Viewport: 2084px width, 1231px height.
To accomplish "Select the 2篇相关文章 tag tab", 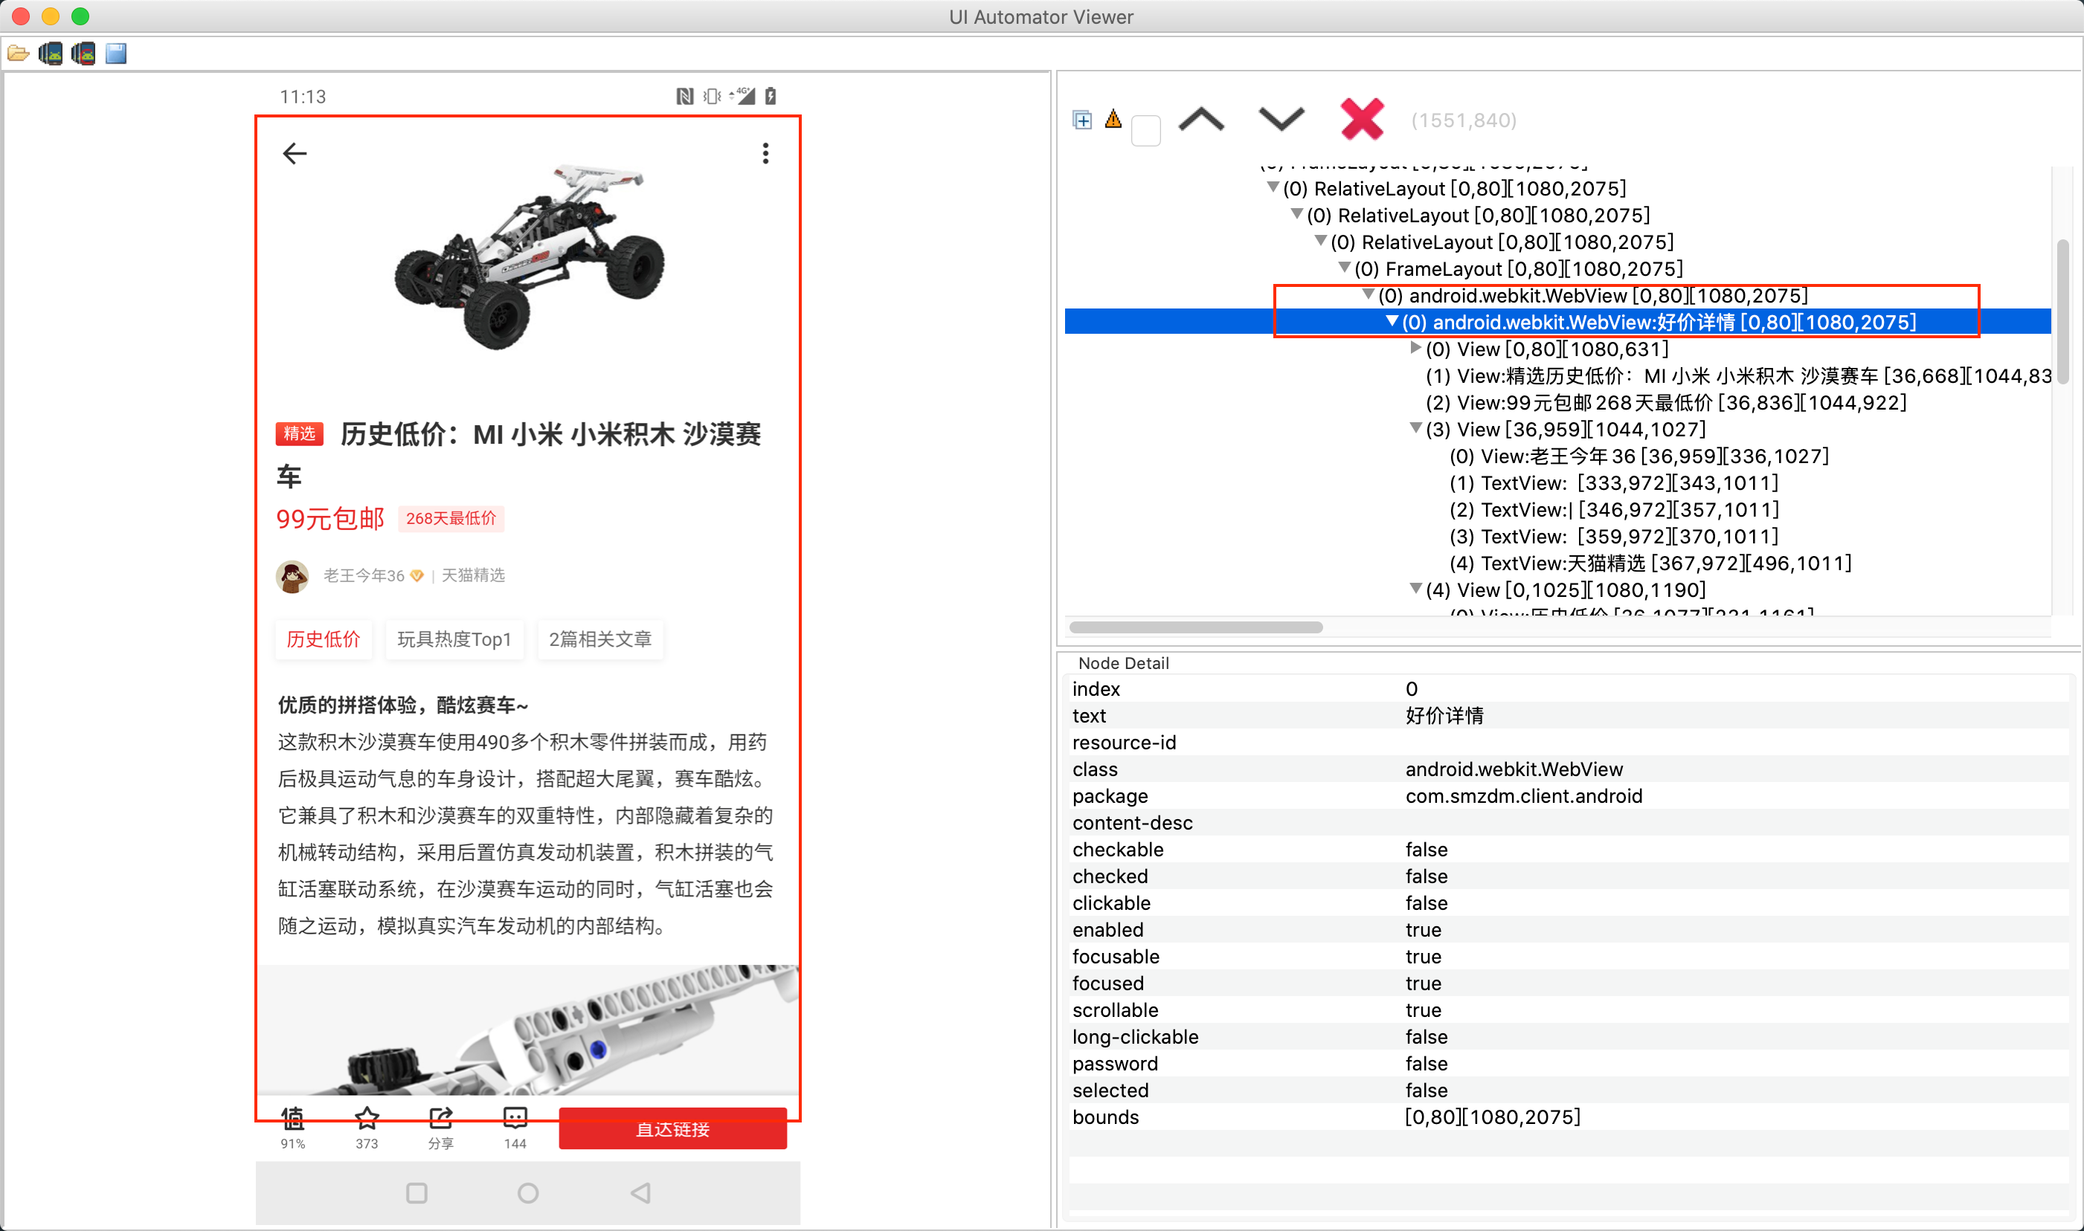I will 600,639.
